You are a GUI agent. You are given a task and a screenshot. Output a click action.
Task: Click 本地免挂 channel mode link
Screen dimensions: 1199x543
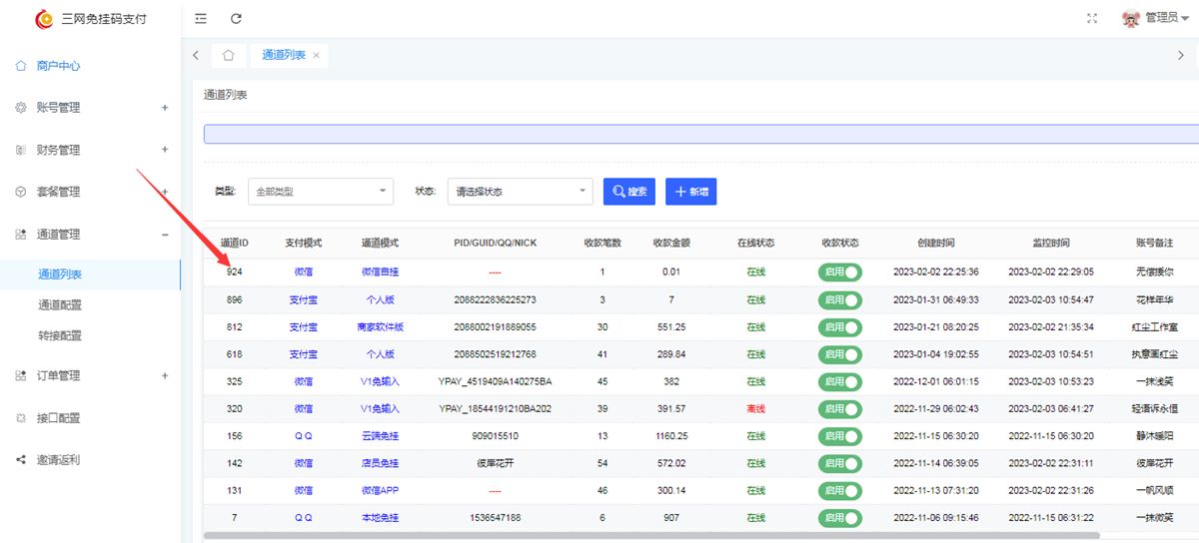pos(380,518)
